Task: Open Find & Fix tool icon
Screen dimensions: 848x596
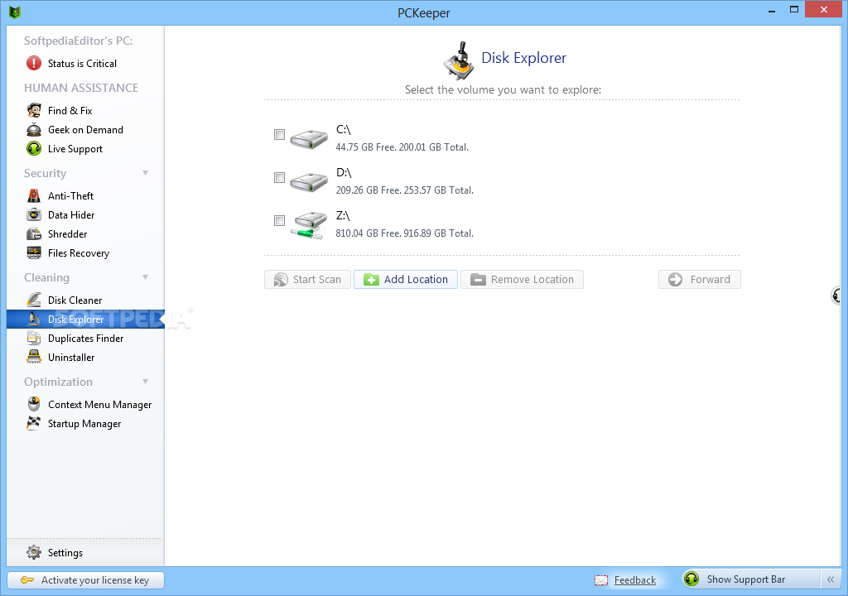Action: [x=34, y=110]
